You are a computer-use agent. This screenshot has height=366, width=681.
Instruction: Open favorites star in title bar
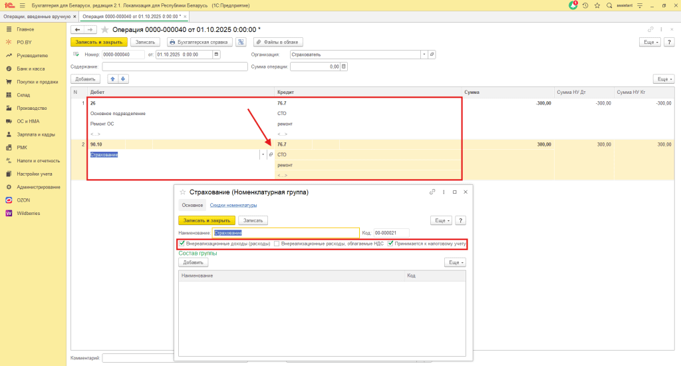(597, 5)
